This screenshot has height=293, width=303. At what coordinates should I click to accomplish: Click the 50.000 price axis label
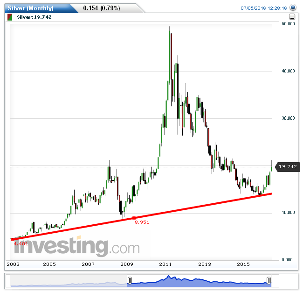[288, 24]
